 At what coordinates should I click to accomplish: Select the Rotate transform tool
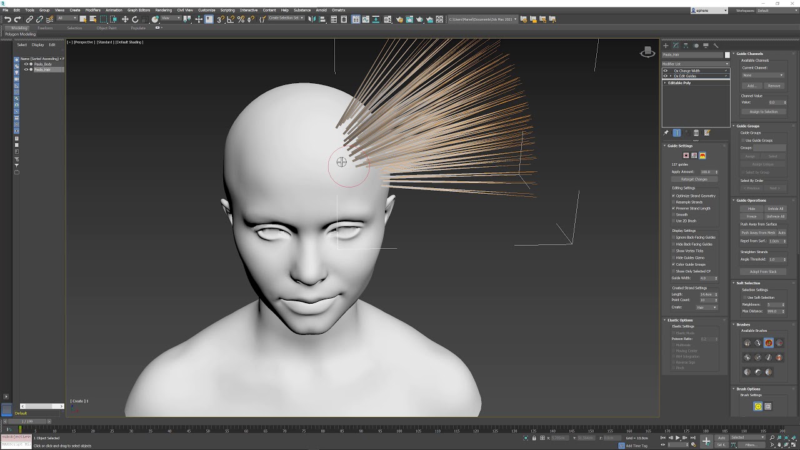pyautogui.click(x=135, y=19)
